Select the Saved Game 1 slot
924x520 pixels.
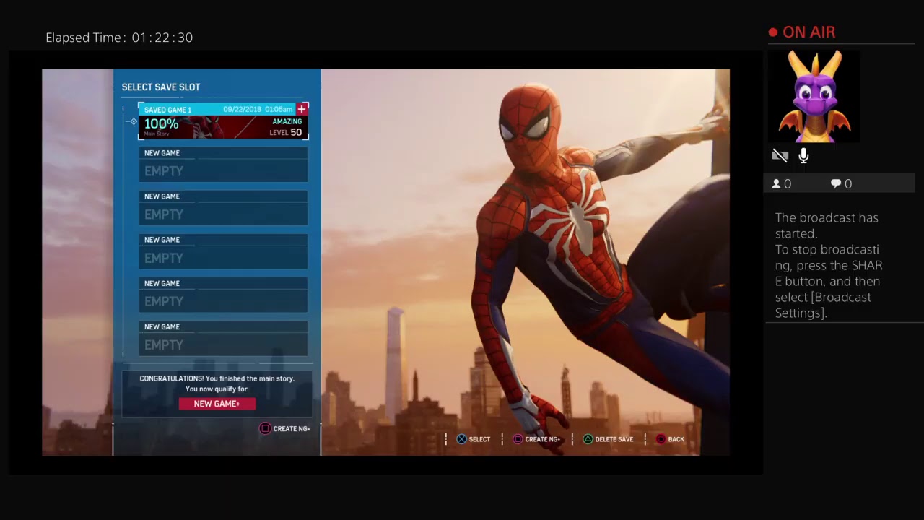pyautogui.click(x=223, y=121)
